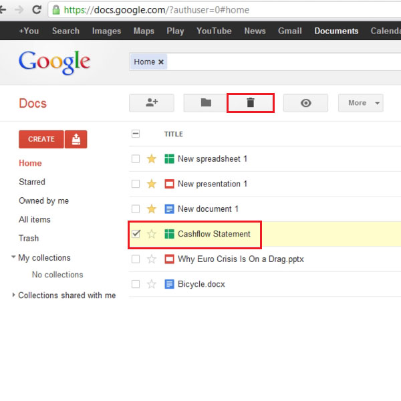401x401 pixels.
Task: Collapse the My collections tree
Action: pos(13,257)
